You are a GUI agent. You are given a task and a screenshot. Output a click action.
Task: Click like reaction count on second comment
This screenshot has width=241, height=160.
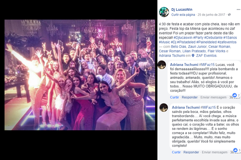click(x=237, y=150)
